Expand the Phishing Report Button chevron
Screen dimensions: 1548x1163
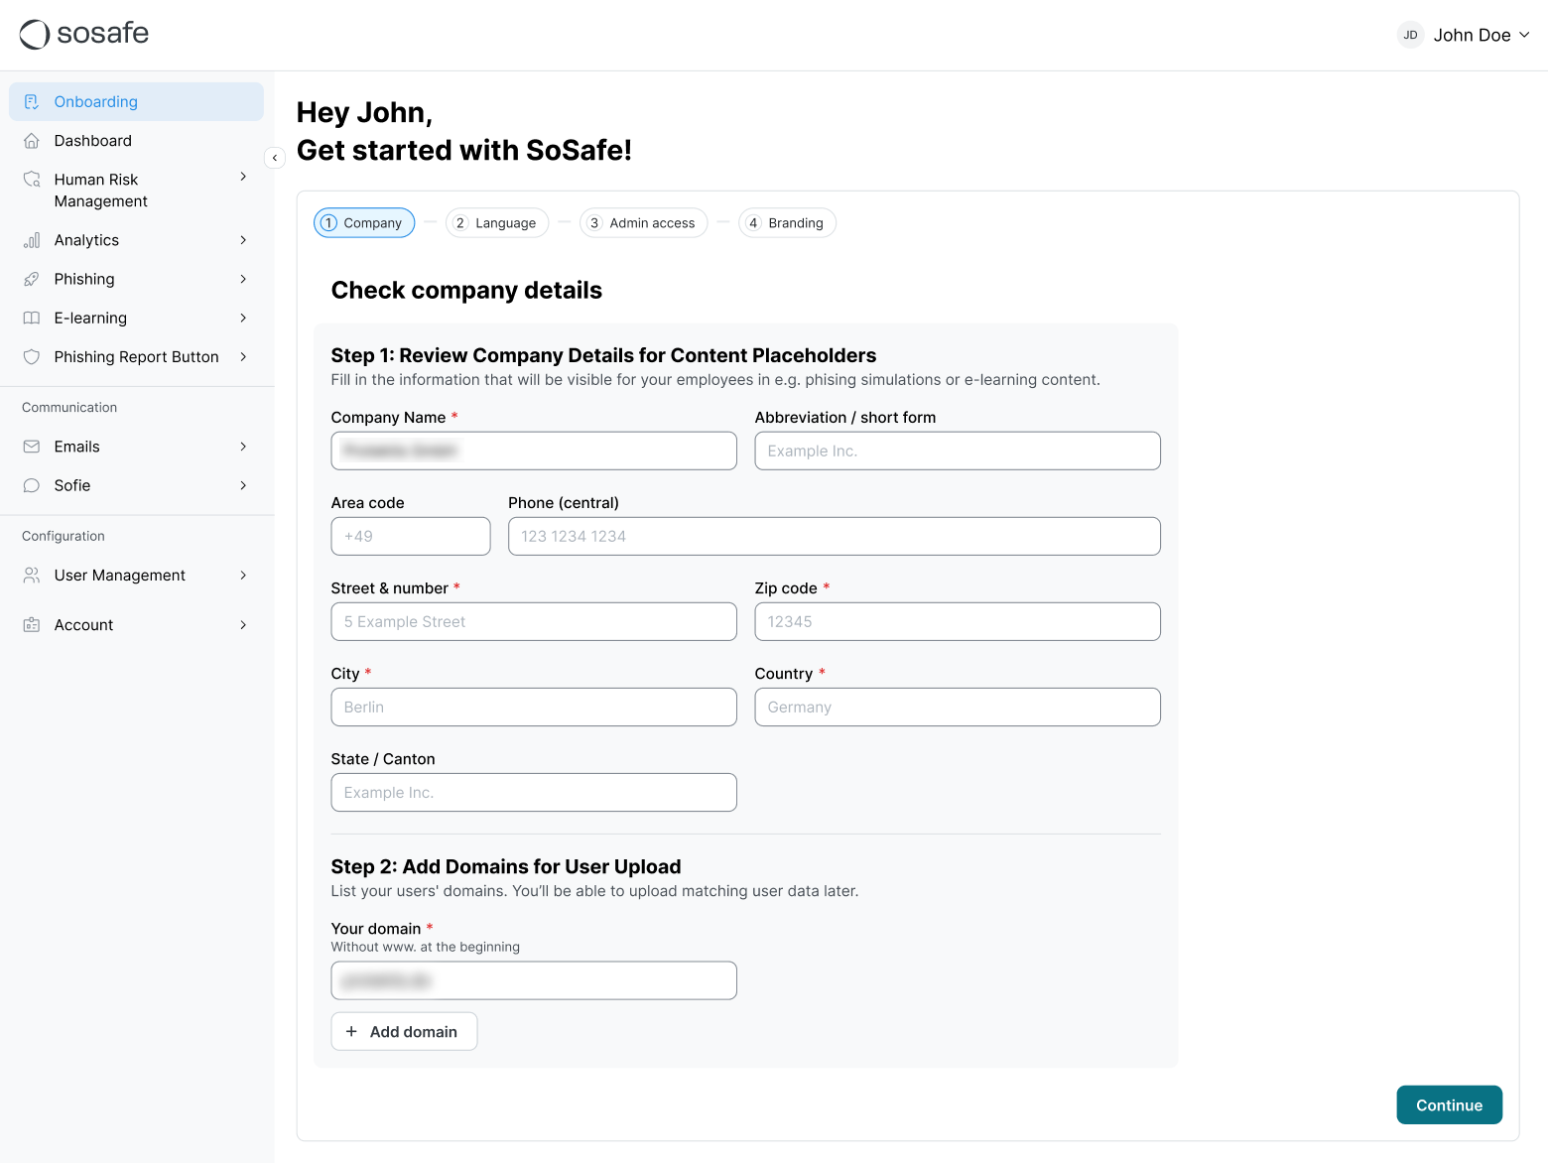[x=243, y=356]
